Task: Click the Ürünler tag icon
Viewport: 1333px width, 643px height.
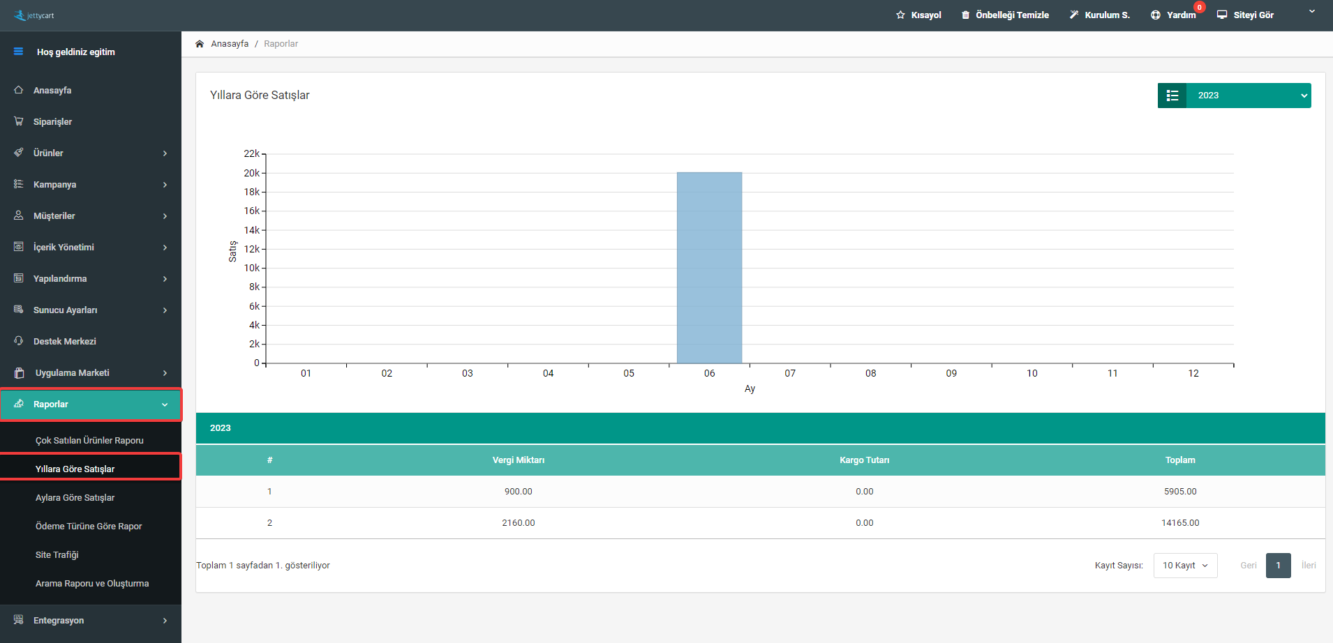Action: (19, 153)
